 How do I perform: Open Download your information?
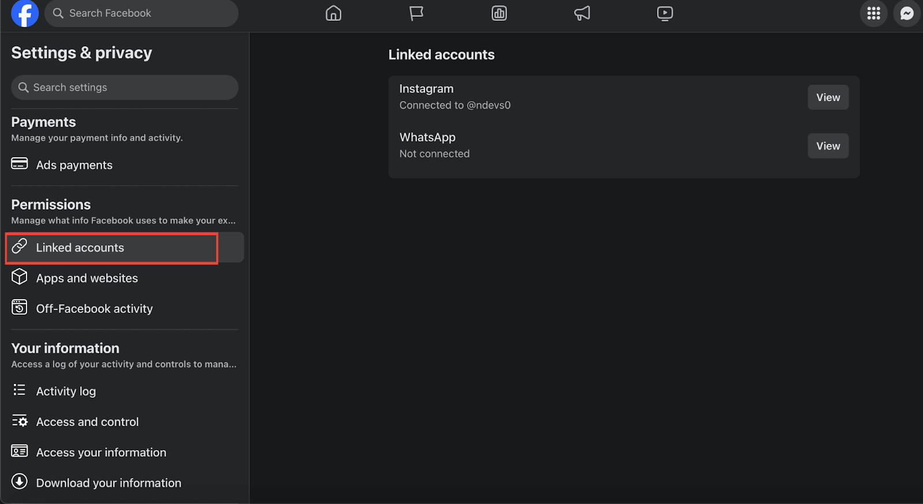pyautogui.click(x=125, y=483)
